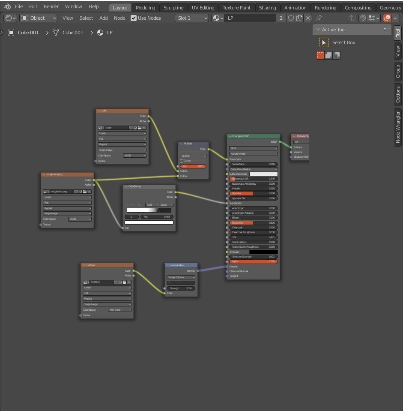The height and width of the screenshot is (411, 403).
Task: Click the ColorRamp white color swatch
Action: coord(149,222)
